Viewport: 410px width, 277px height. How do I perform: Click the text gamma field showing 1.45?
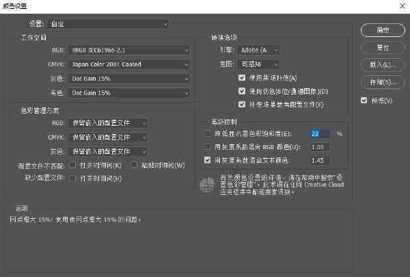coord(319,160)
